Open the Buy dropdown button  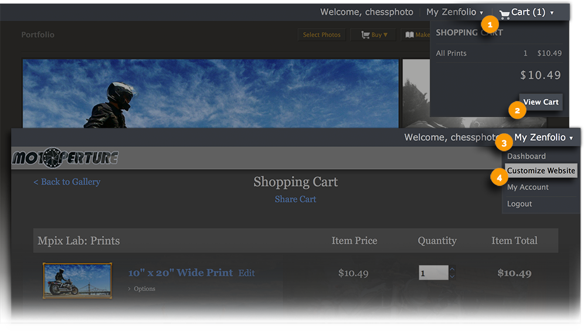click(x=374, y=35)
